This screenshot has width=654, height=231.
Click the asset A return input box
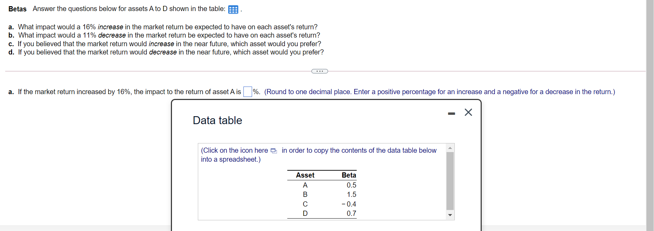pos(248,92)
